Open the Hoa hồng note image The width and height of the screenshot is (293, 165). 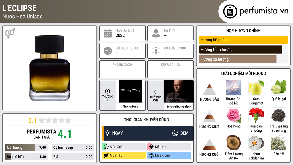click(233, 115)
